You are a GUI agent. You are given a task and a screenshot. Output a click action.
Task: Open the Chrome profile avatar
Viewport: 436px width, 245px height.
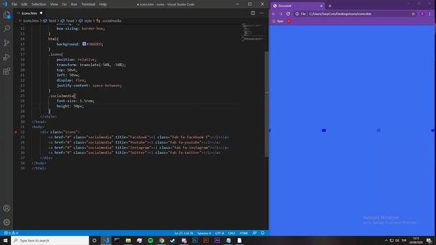(422, 14)
